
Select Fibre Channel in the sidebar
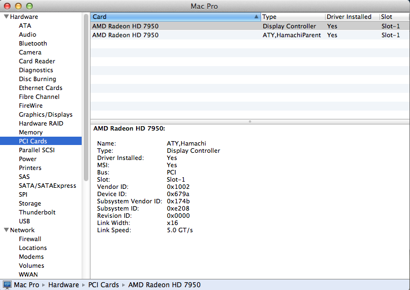(39, 97)
